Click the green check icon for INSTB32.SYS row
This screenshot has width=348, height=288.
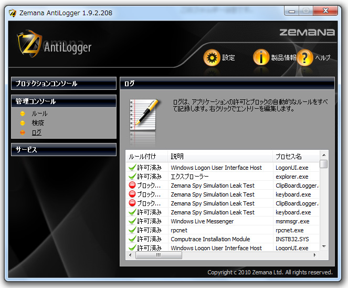point(132,239)
